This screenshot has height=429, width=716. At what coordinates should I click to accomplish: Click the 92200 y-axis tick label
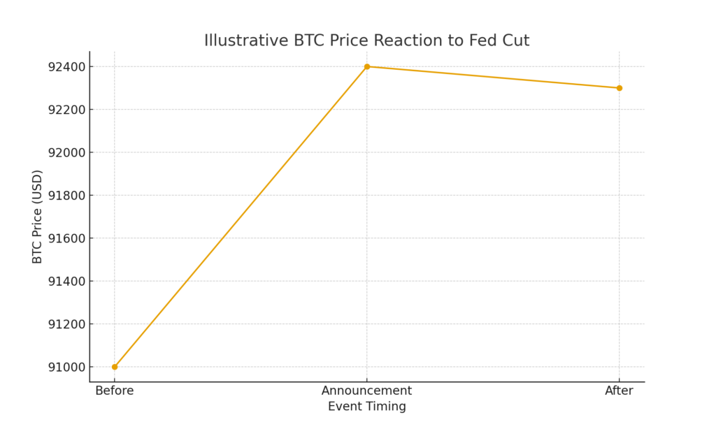tap(66, 110)
